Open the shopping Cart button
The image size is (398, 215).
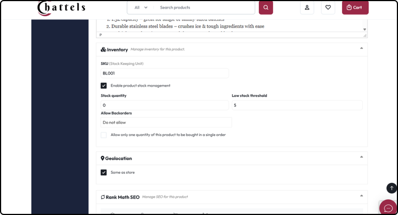click(x=355, y=7)
